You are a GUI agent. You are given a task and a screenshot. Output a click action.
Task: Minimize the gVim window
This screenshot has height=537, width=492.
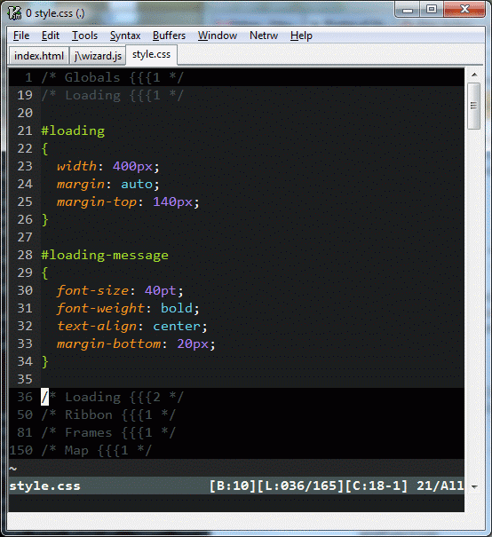tap(408, 9)
